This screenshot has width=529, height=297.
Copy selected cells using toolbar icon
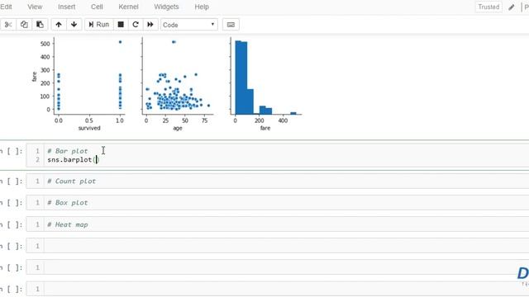coord(24,25)
